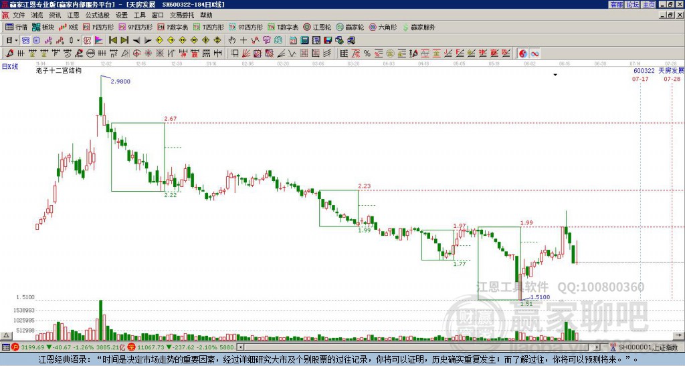Jump to first bar icon

point(112,41)
